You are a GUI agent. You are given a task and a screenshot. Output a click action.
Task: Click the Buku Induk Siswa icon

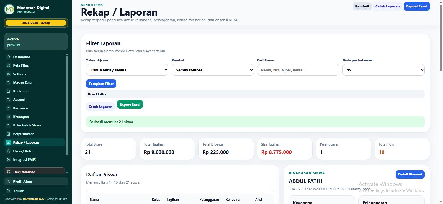click(8, 125)
